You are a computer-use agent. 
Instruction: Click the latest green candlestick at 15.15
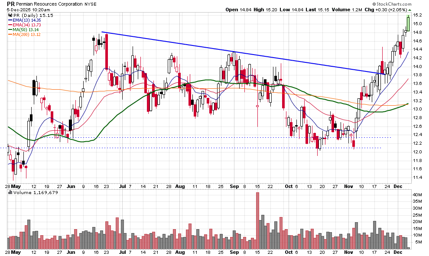[x=408, y=23]
